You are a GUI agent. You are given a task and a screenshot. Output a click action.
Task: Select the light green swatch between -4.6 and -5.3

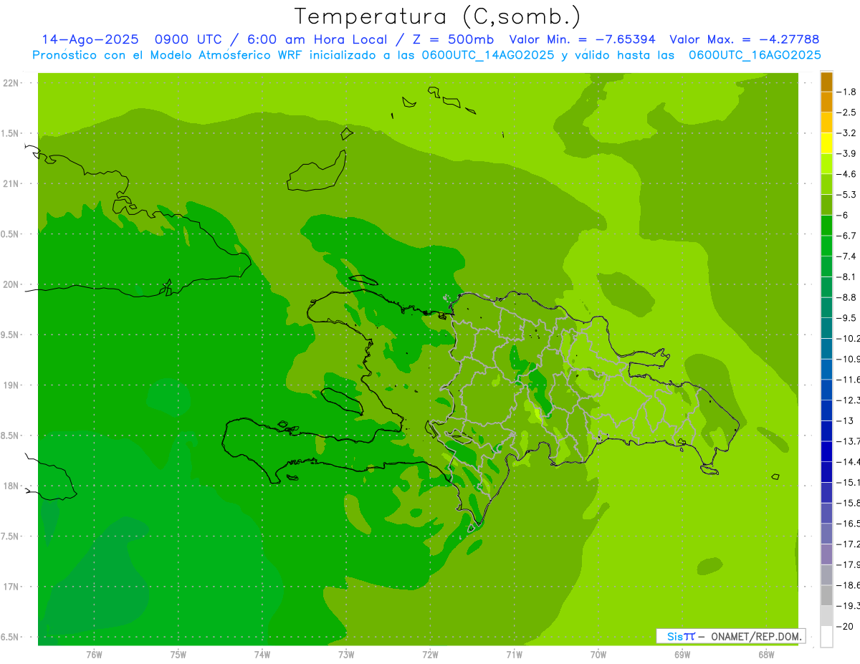826,184
